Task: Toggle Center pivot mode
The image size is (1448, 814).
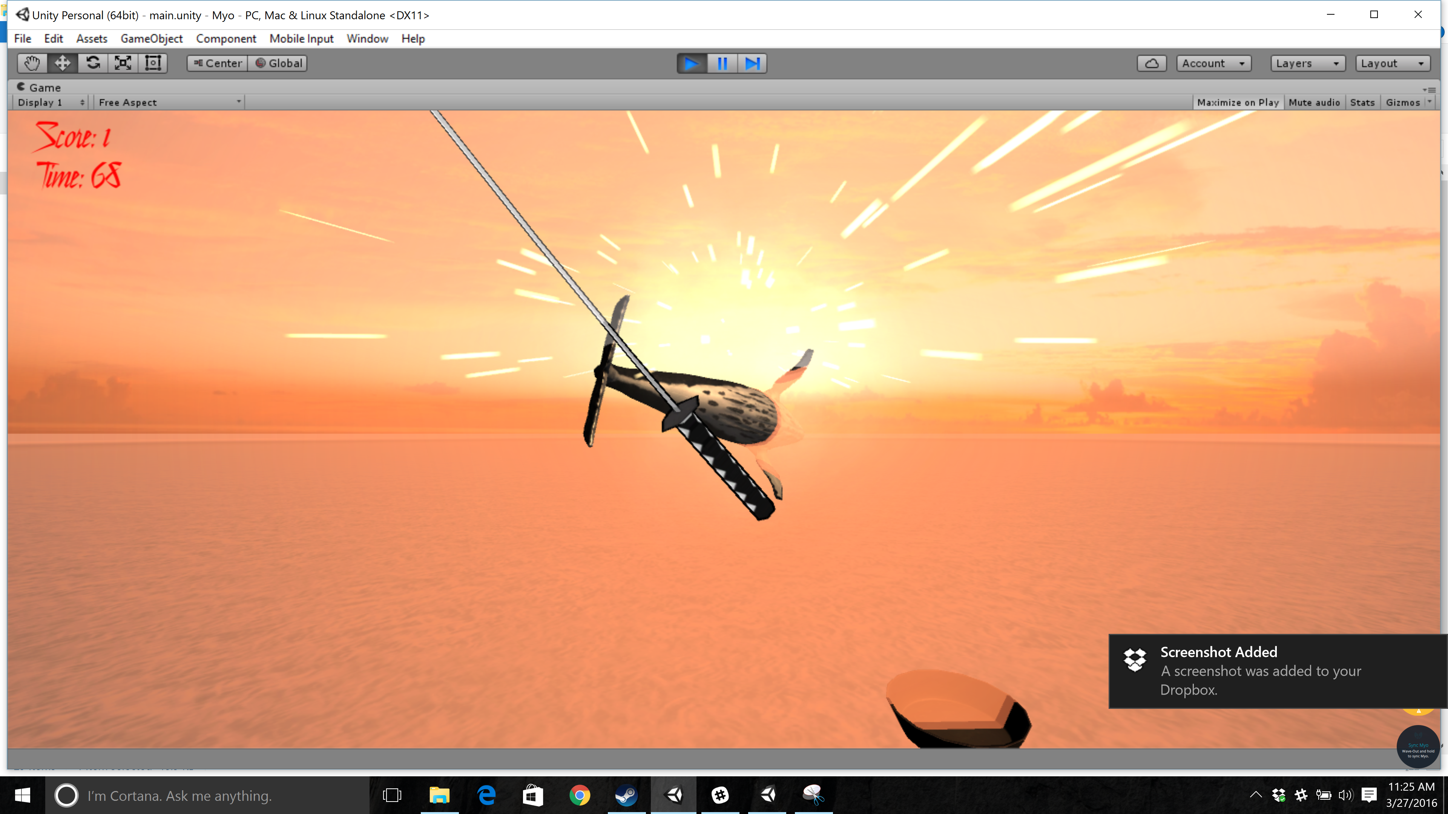Action: tap(218, 63)
